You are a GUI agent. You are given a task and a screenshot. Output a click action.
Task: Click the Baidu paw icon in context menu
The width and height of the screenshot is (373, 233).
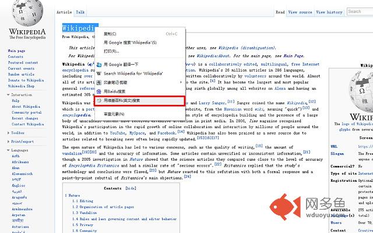[x=99, y=91]
